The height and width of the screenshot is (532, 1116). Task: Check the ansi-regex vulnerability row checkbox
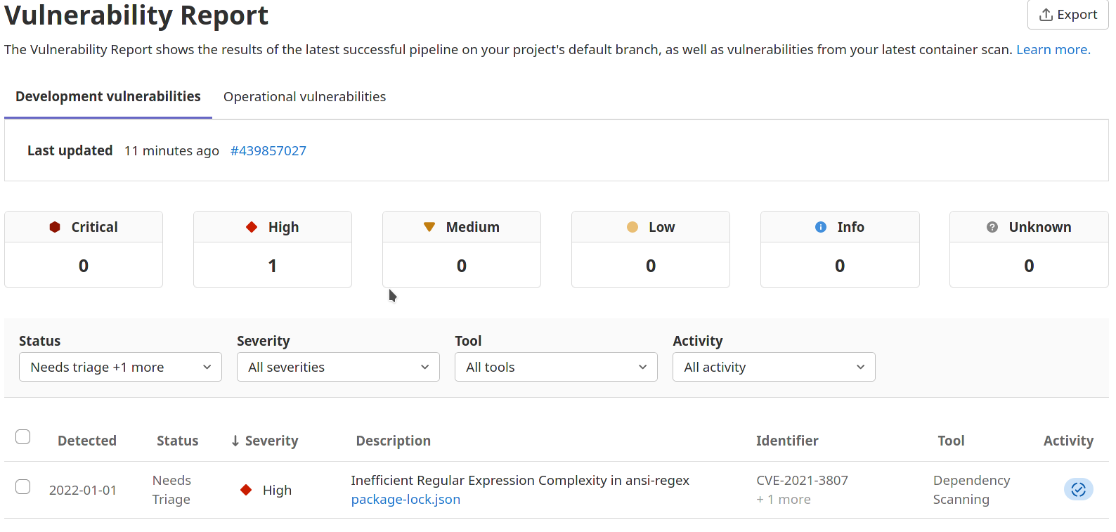point(23,487)
